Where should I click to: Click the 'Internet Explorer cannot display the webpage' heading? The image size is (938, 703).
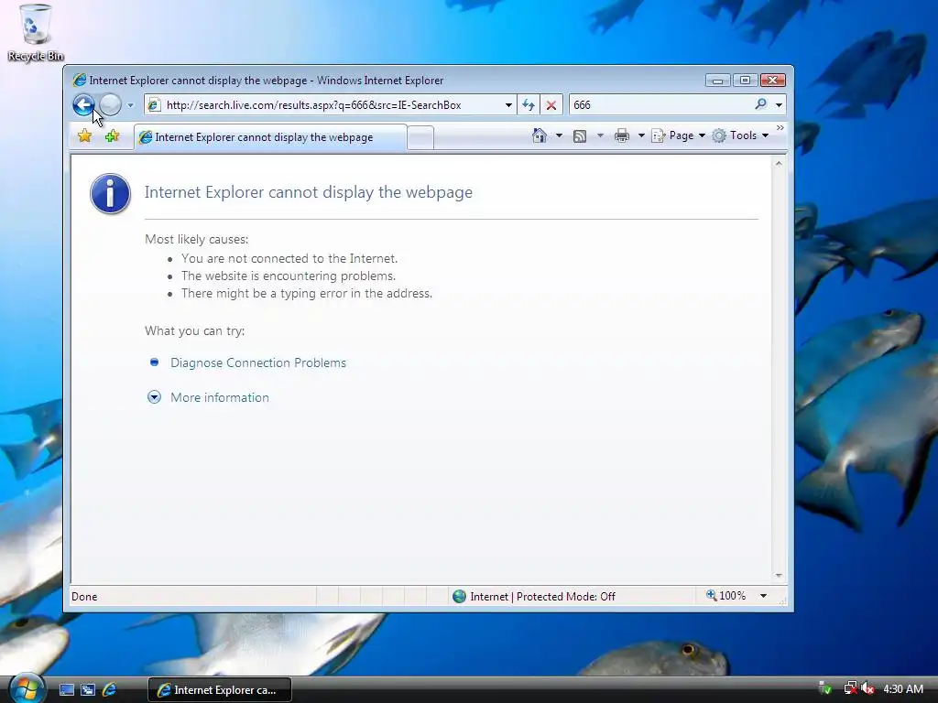tap(309, 192)
